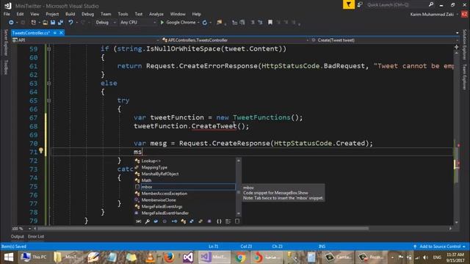Click the browser refresh toolbar icon
The width and height of the screenshot is (470, 264).
pos(205,23)
